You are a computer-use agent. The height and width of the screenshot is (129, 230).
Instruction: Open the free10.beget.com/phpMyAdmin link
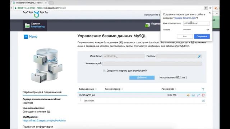[x=44, y=120]
